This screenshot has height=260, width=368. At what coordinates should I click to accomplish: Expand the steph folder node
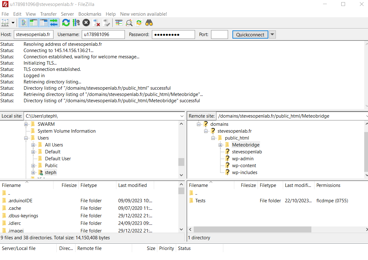[x=33, y=173]
